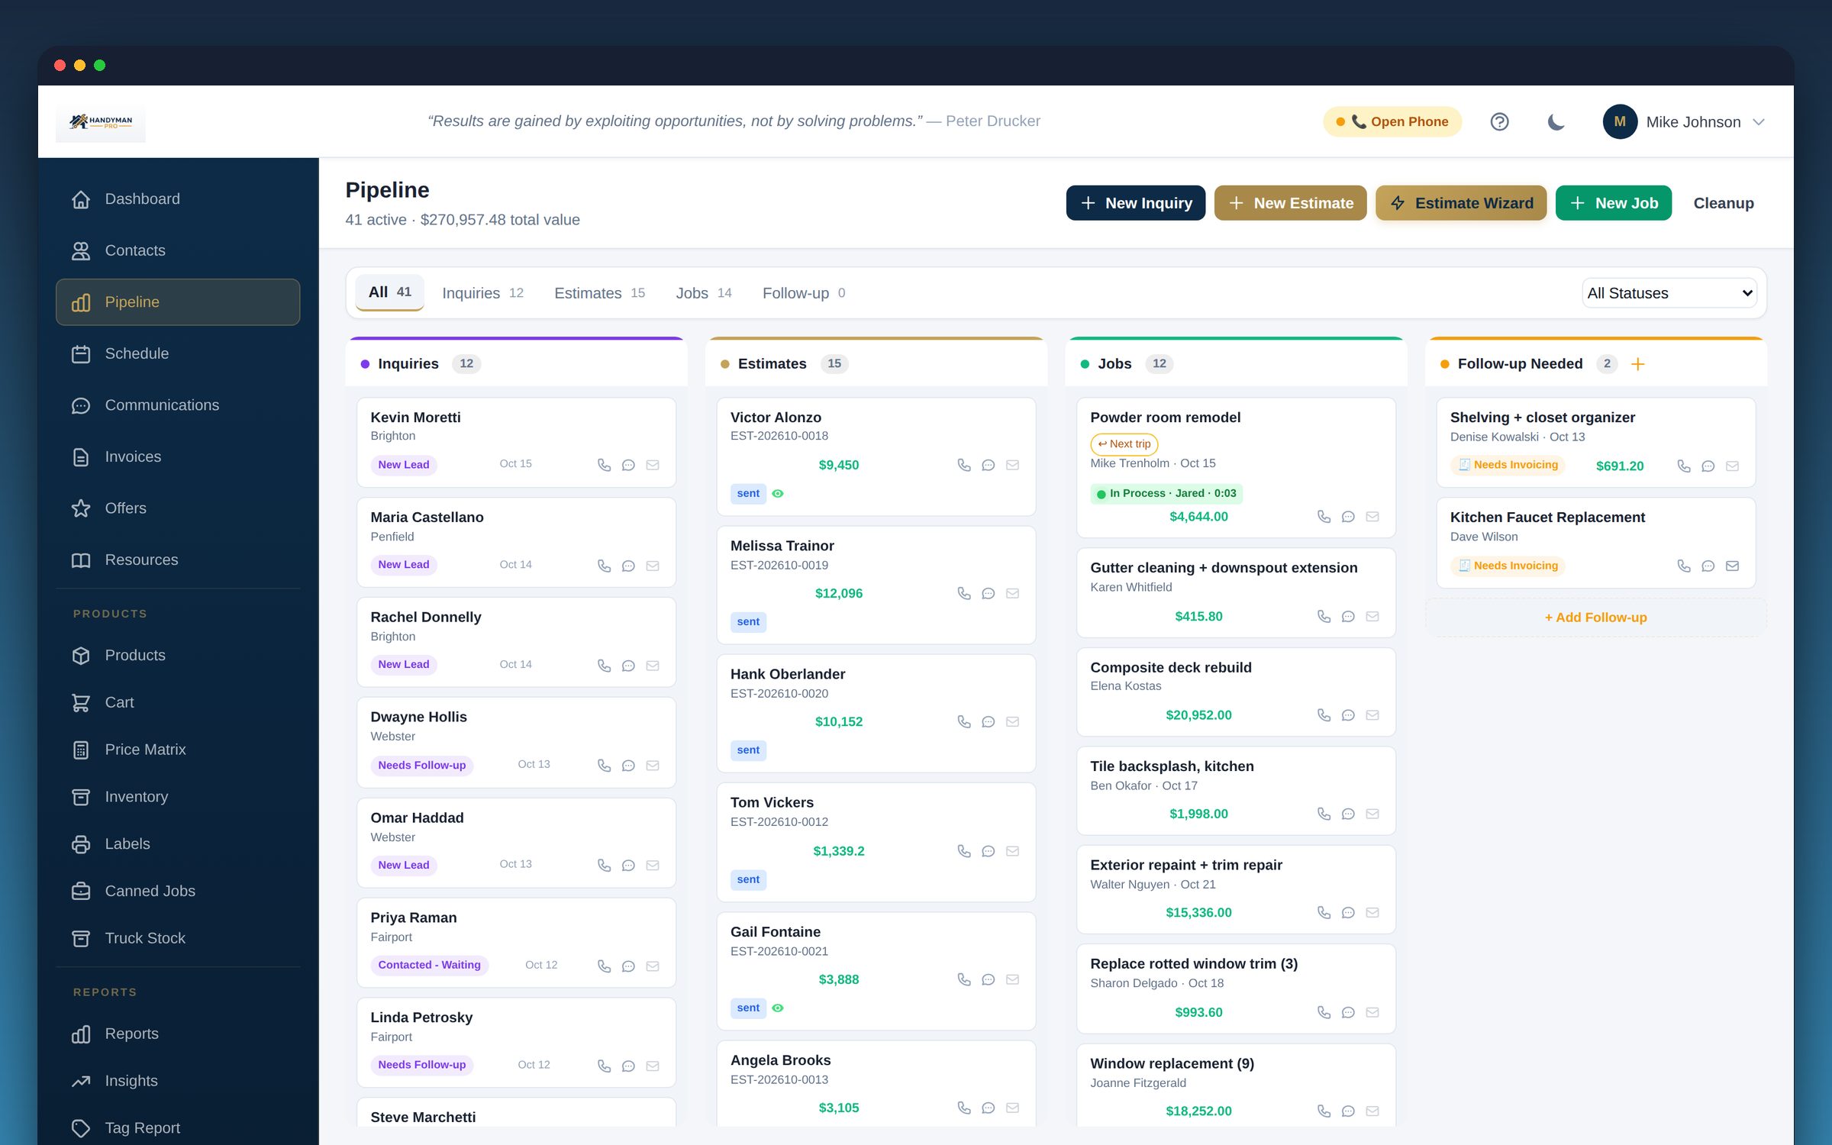This screenshot has height=1145, width=1832.
Task: Envelope icon on Kitchen Faucet Replacement card
Action: [x=1733, y=566]
